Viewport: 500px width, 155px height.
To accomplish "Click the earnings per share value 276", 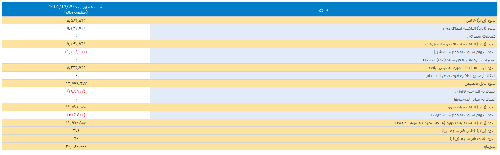I will [76, 131].
